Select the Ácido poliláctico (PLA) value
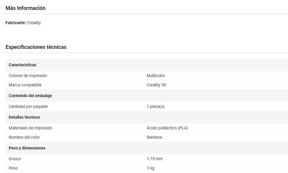 [x=167, y=128]
